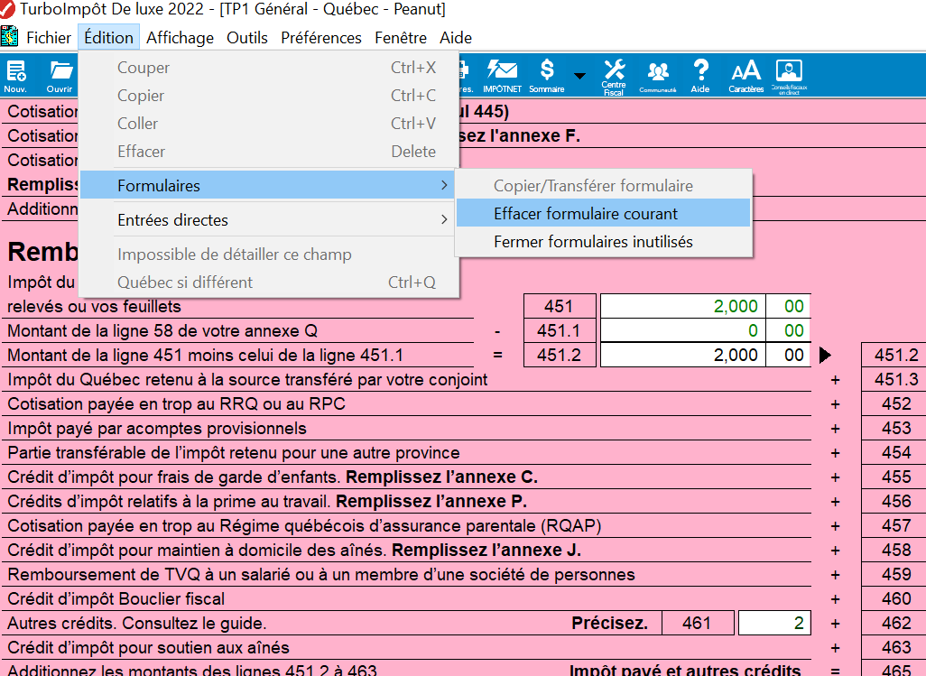This screenshot has height=676, width=926.
Task: Click the Nouv. new return icon
Action: tap(15, 75)
